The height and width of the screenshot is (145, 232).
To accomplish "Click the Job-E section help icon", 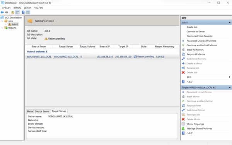I will (183, 82).
